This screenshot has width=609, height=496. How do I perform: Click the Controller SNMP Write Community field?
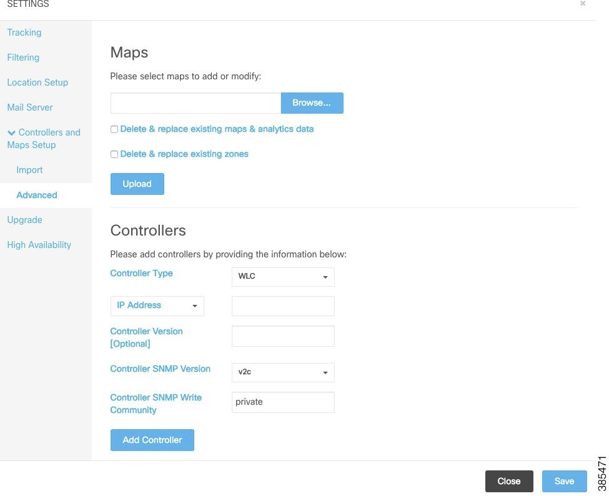[282, 402]
